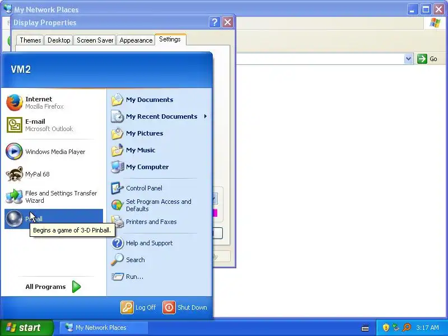Click the network connection tray icon
448x336 pixels.
pos(396,328)
